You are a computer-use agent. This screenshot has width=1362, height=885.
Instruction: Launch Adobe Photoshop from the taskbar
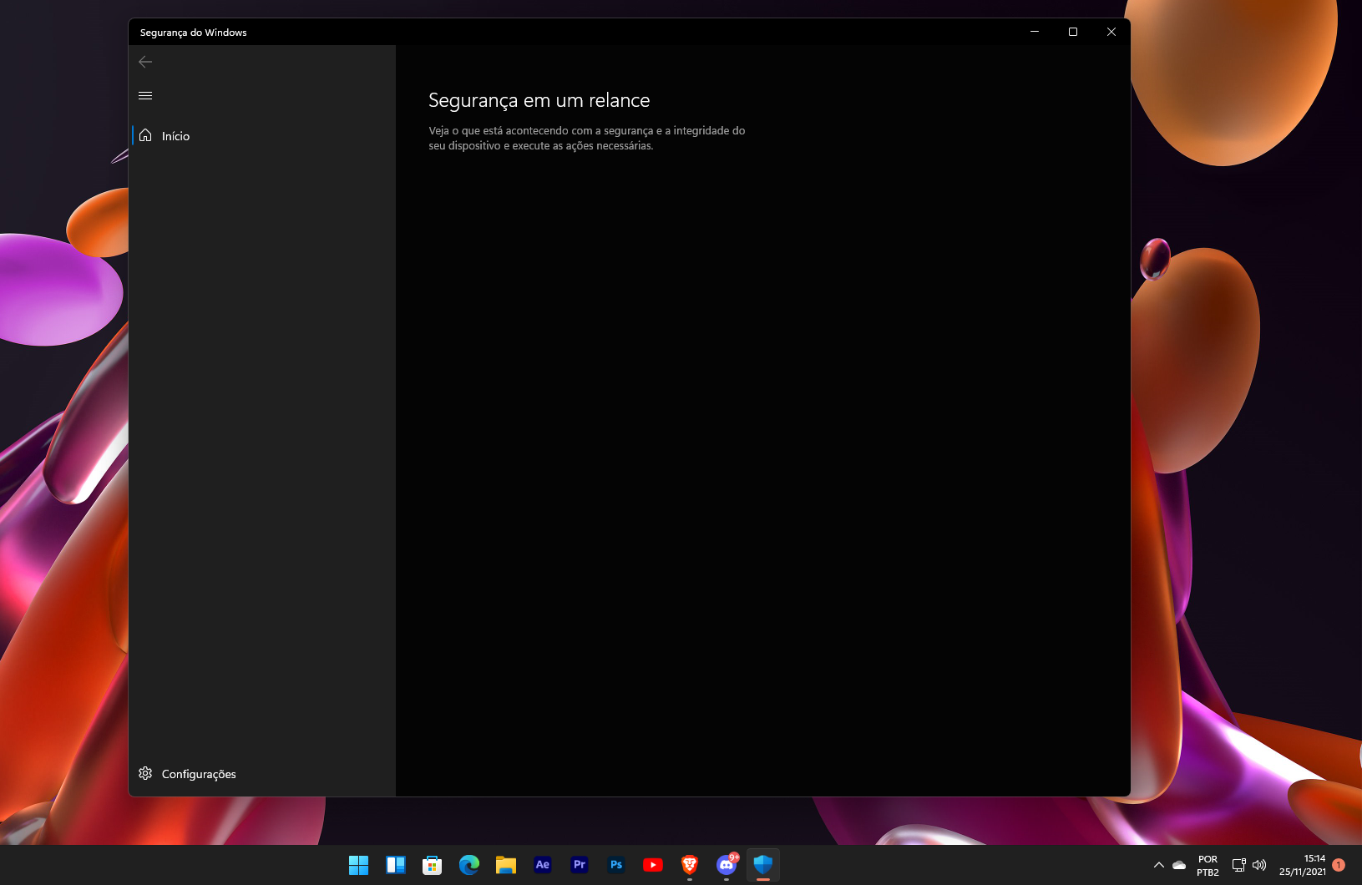pyautogui.click(x=616, y=865)
